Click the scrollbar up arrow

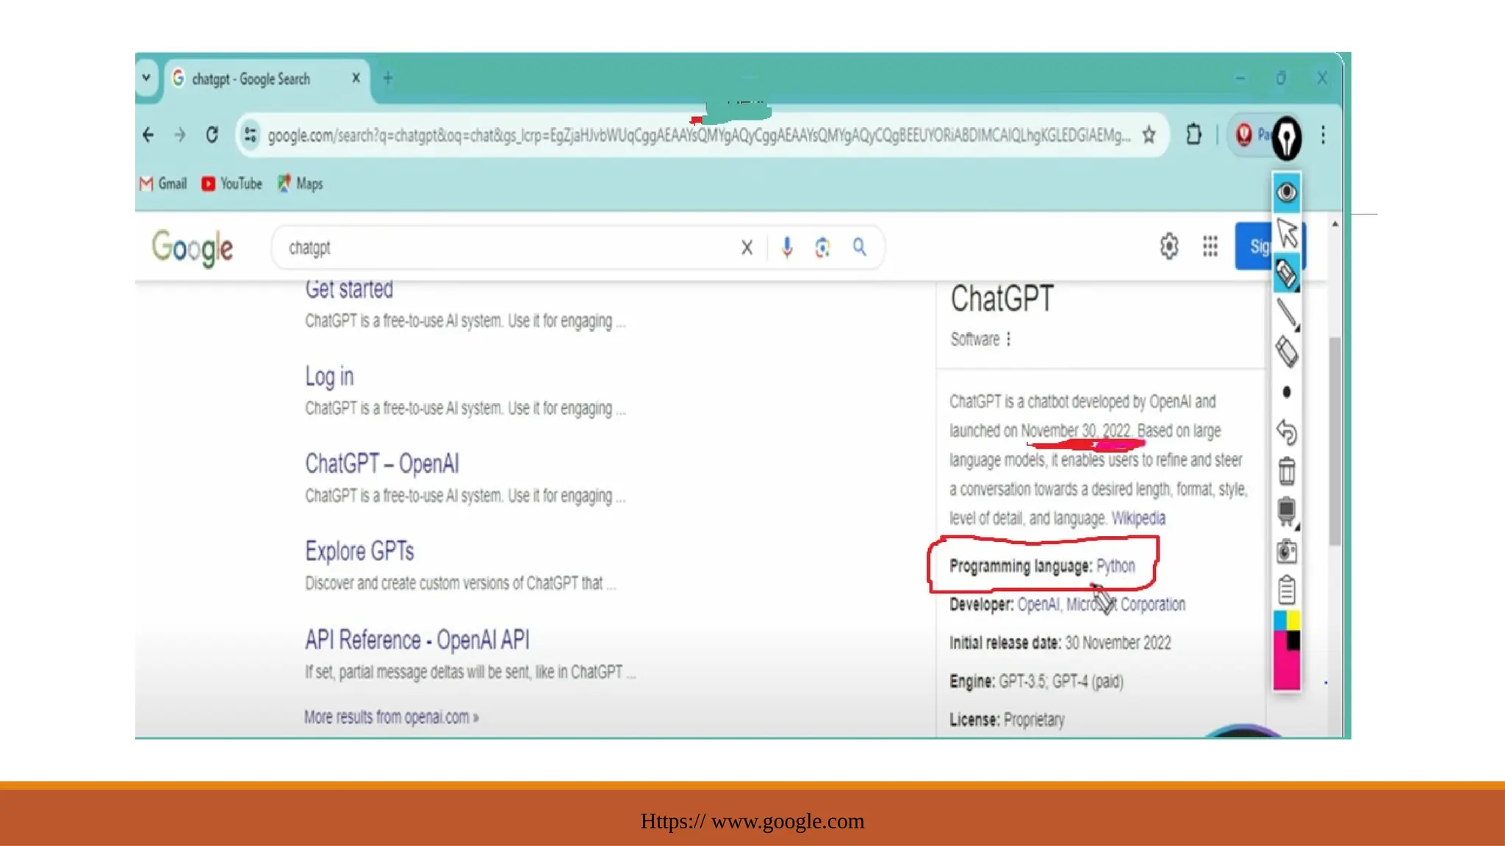(x=1335, y=224)
